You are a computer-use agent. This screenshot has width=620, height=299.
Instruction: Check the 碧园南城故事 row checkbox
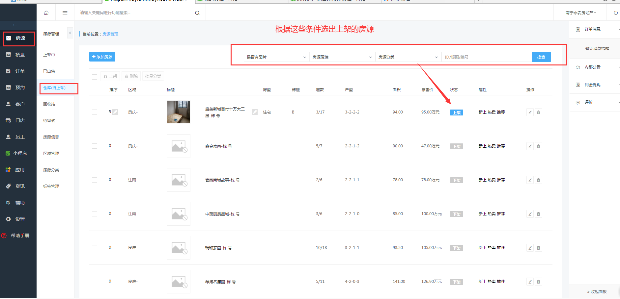(x=95, y=180)
